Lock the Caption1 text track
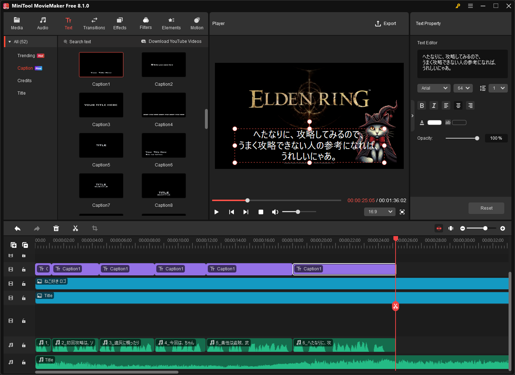Image resolution: width=515 pixels, height=375 pixels. coord(24,270)
